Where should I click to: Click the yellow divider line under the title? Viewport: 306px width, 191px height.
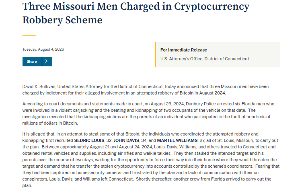29,35
